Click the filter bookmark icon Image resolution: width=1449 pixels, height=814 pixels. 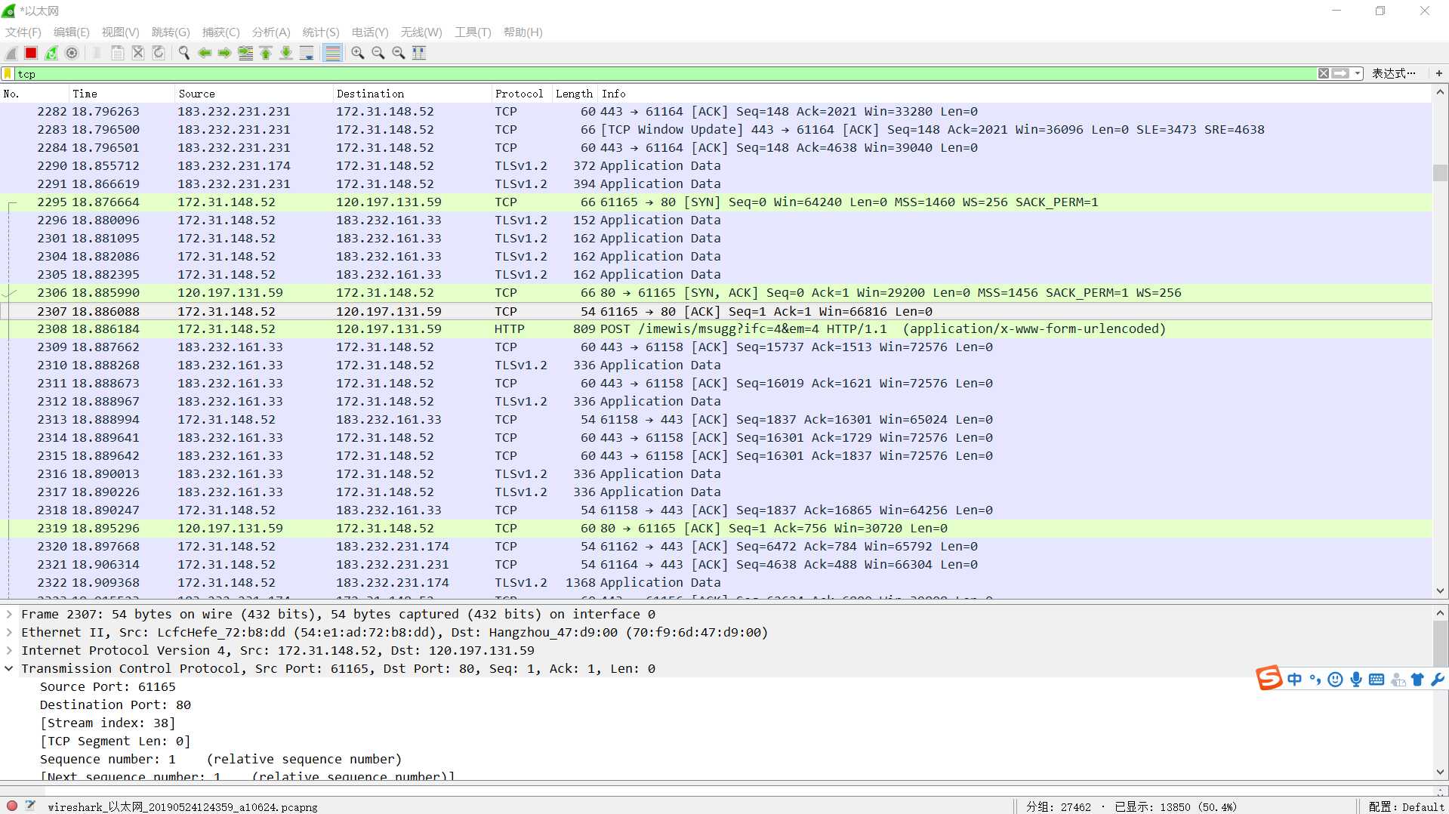click(8, 73)
